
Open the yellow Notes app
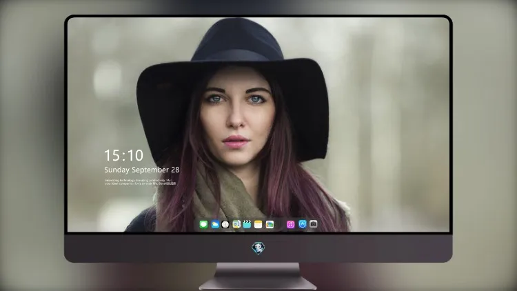(258, 224)
